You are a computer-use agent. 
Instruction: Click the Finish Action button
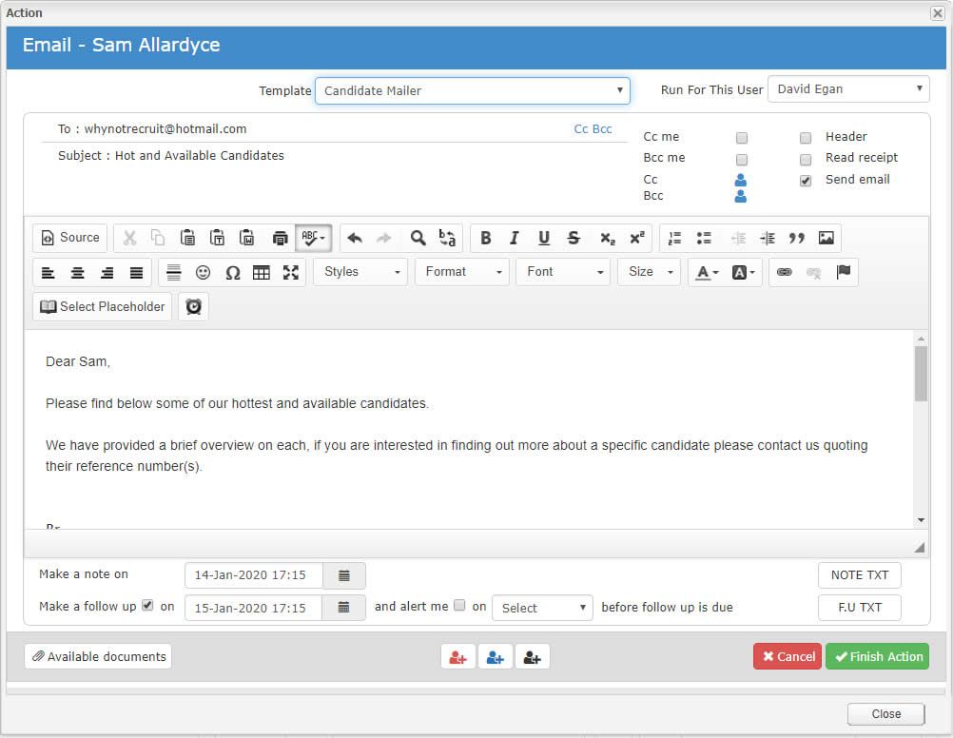pyautogui.click(x=877, y=656)
